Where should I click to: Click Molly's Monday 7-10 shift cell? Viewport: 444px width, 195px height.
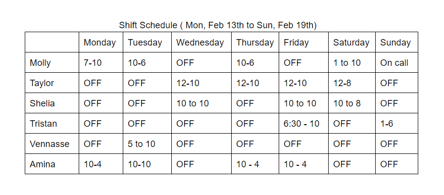point(101,62)
